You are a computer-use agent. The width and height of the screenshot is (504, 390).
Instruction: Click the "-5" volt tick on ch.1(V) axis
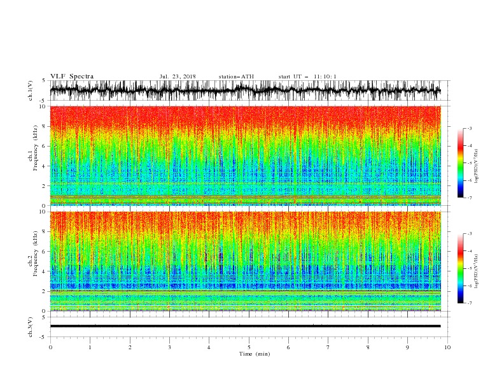pos(43,101)
